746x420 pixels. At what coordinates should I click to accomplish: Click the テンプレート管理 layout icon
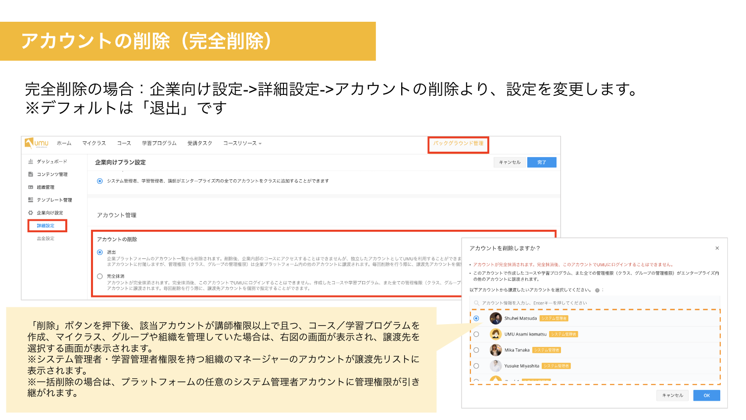31,200
